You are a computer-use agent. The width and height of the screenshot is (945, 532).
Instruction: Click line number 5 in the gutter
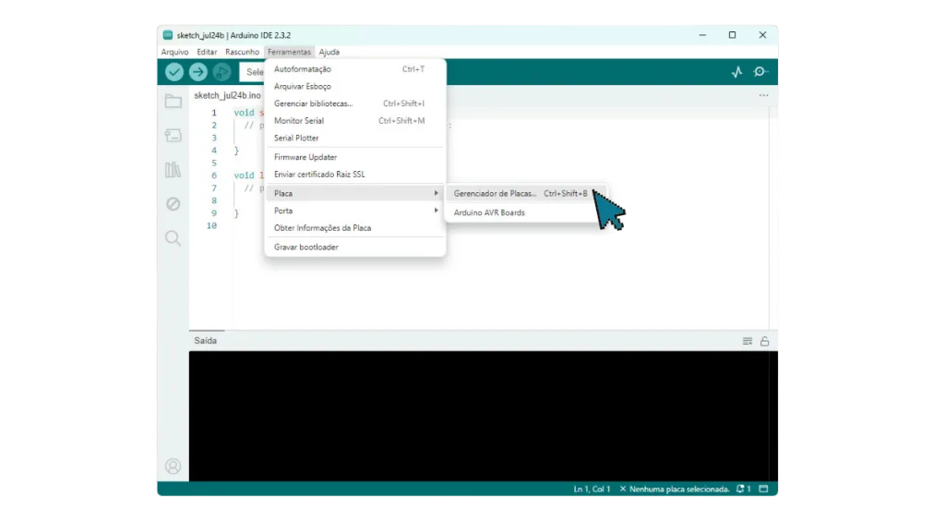pos(214,163)
